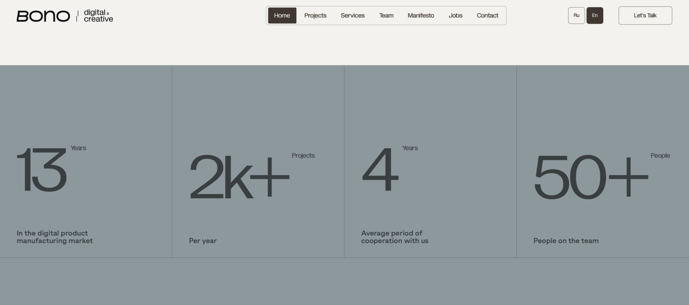Select the 2k+ projects figure

239,178
